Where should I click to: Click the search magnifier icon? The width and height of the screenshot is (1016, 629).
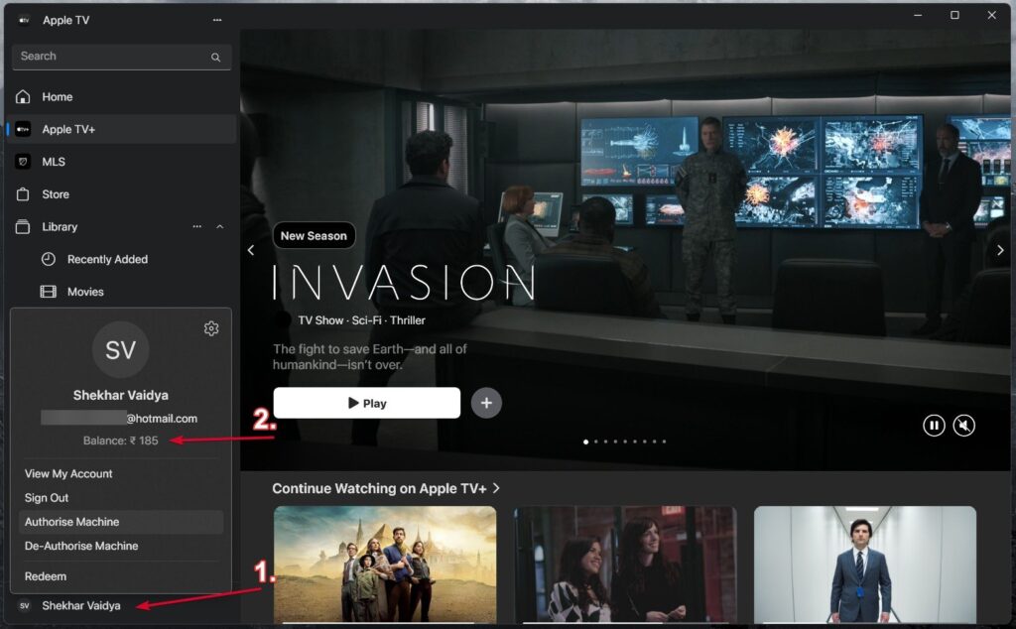pyautogui.click(x=215, y=58)
